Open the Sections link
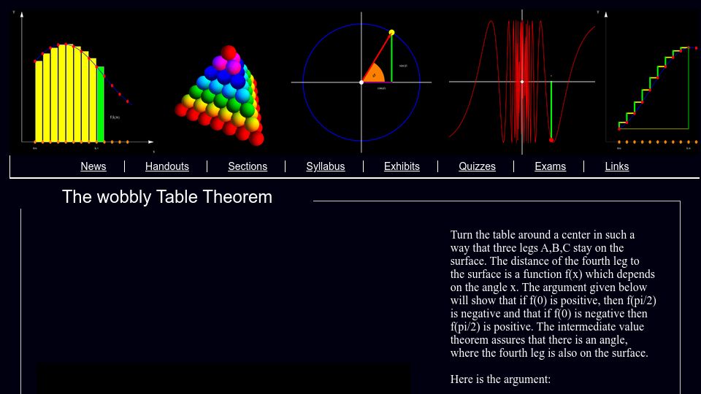The height and width of the screenshot is (394, 701). click(248, 166)
